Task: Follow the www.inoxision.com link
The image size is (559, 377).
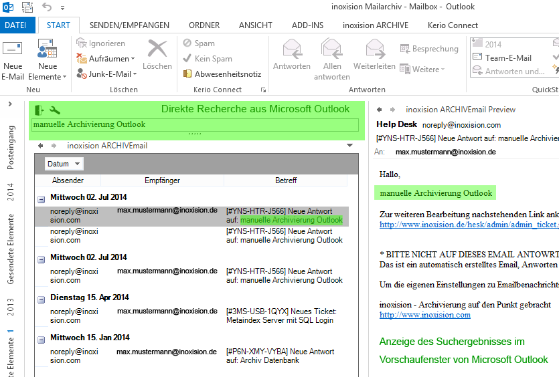Action: (424, 315)
